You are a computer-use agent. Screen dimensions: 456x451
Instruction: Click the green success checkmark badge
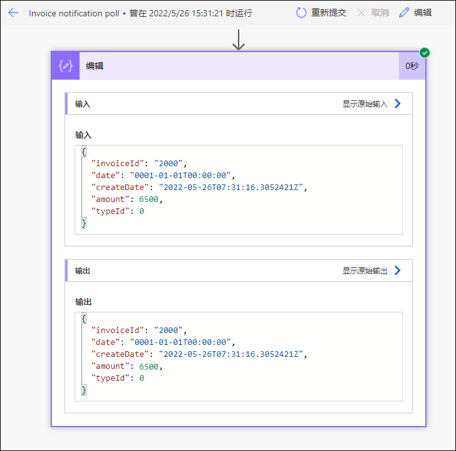click(425, 53)
